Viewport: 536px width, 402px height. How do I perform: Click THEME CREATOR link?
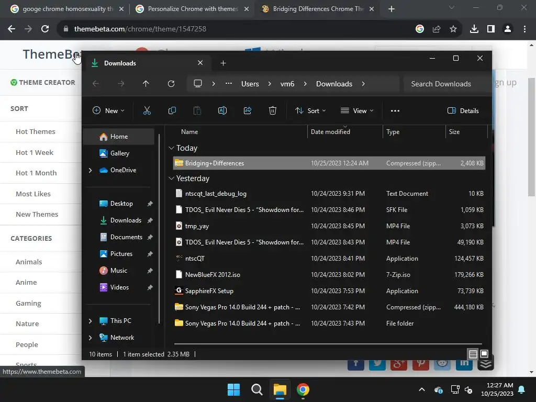43,82
